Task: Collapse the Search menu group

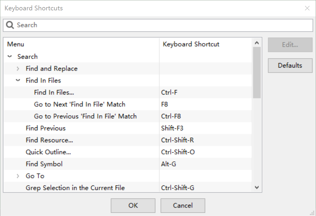Action: (x=9, y=56)
